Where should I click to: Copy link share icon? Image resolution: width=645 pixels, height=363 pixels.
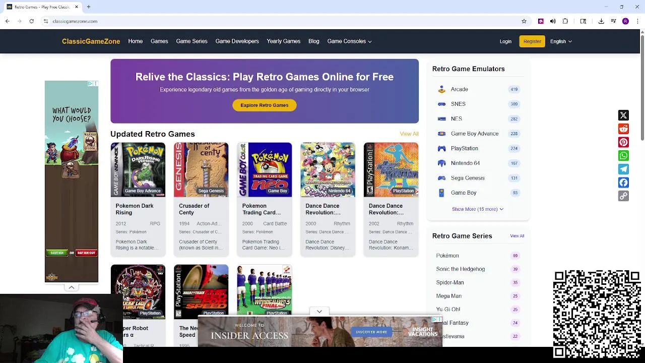(x=623, y=196)
